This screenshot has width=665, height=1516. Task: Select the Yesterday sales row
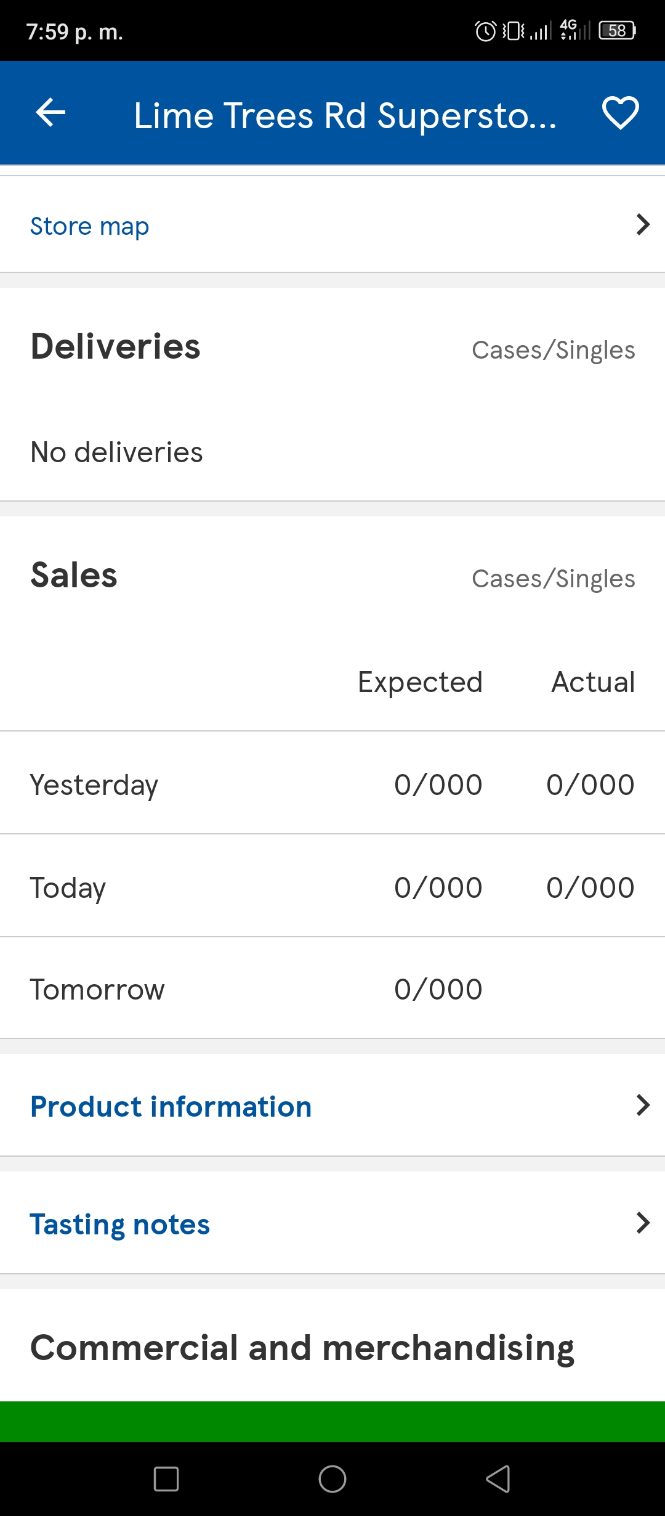point(332,783)
